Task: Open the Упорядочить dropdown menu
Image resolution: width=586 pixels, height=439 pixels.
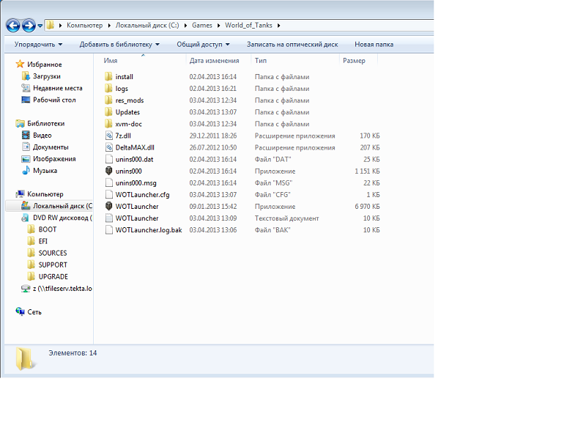Action: 38,44
